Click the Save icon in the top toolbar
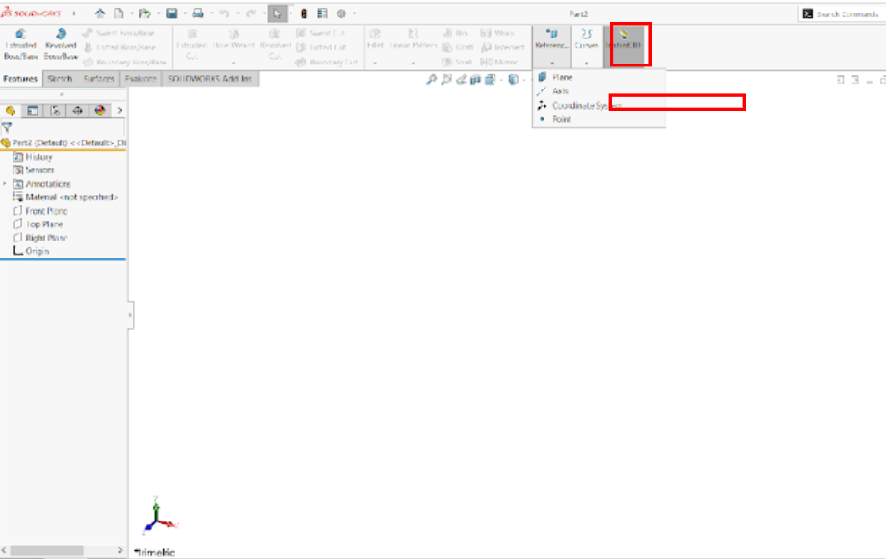This screenshot has width=886, height=559. (x=171, y=14)
